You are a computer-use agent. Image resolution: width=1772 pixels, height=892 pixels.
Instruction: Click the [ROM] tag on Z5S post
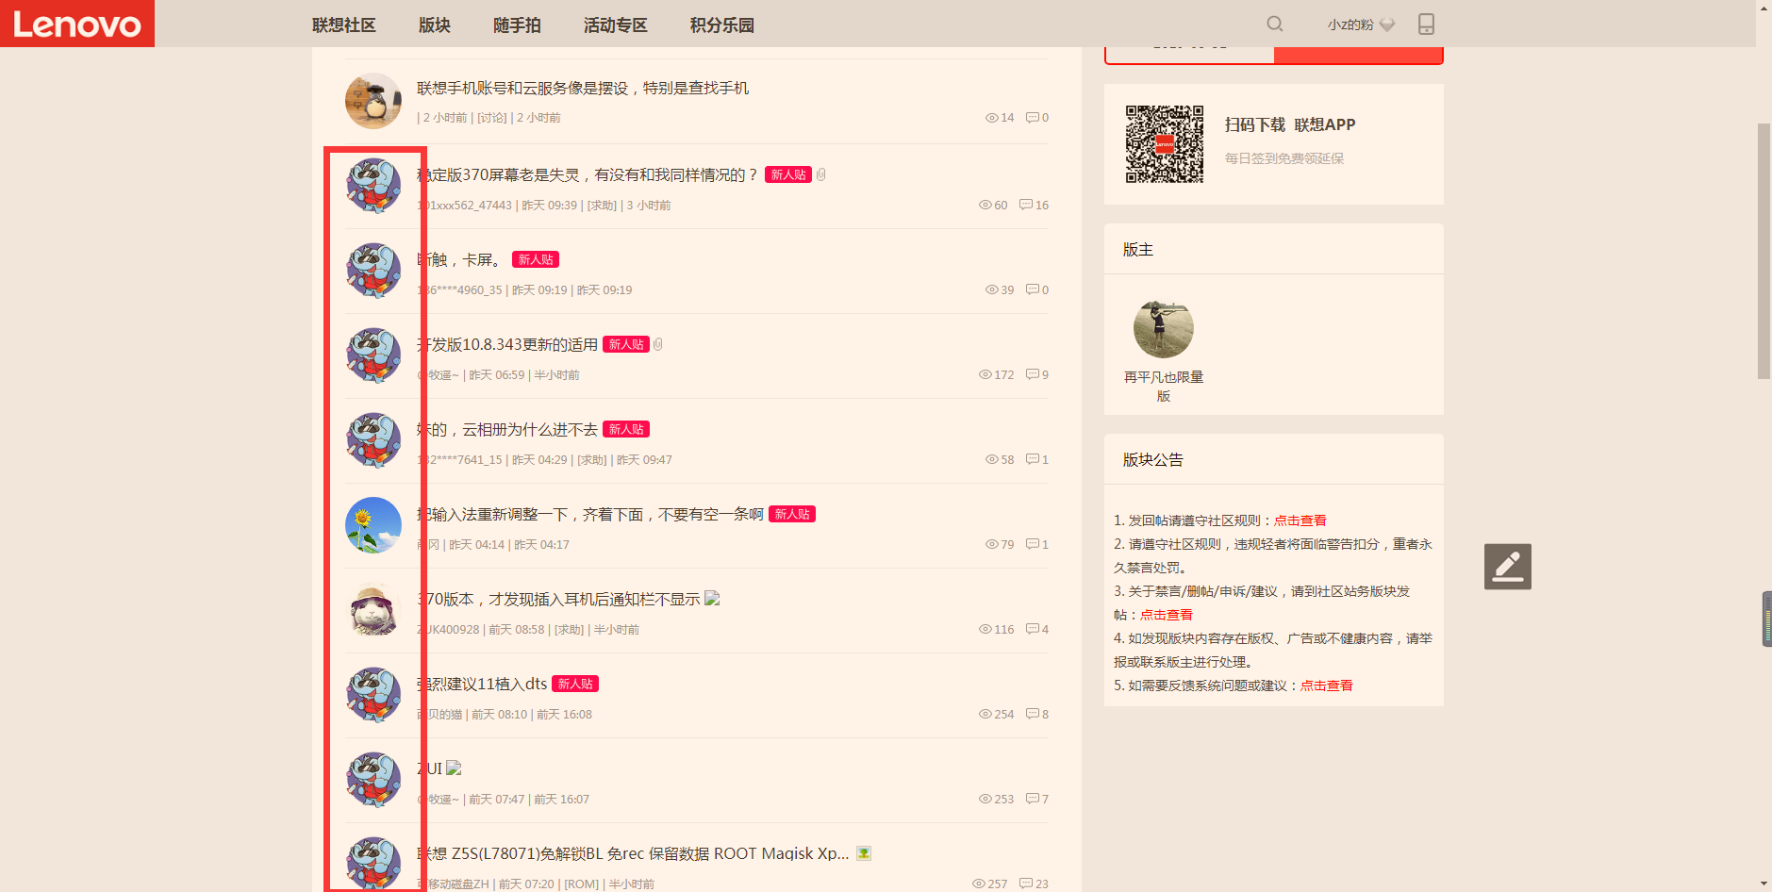click(581, 884)
